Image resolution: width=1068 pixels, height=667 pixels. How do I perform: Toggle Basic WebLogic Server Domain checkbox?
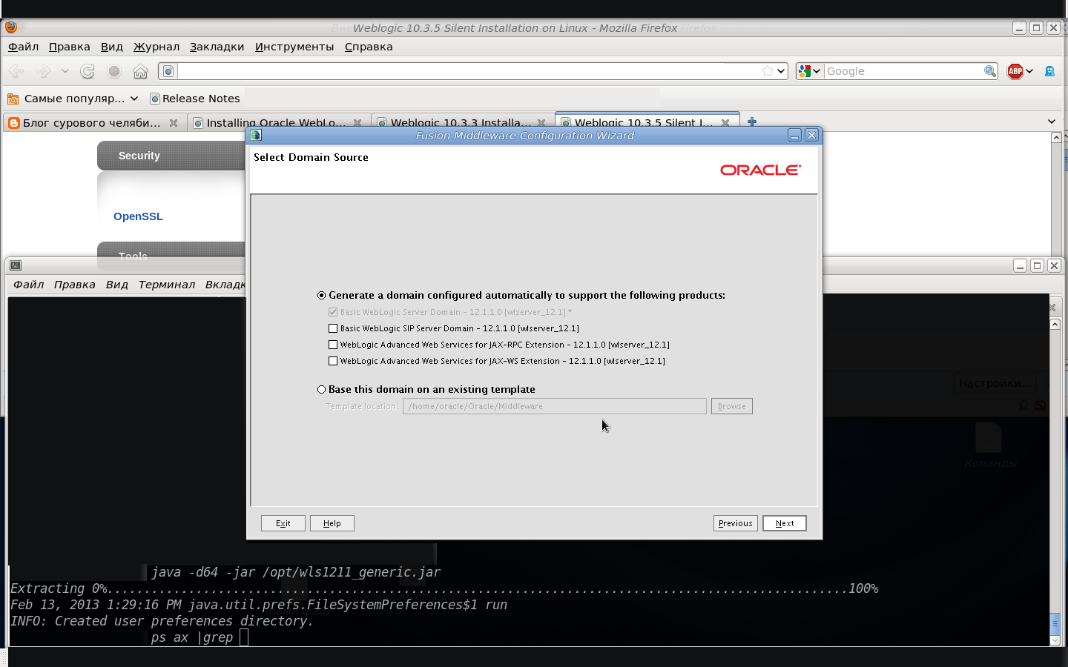click(x=333, y=312)
